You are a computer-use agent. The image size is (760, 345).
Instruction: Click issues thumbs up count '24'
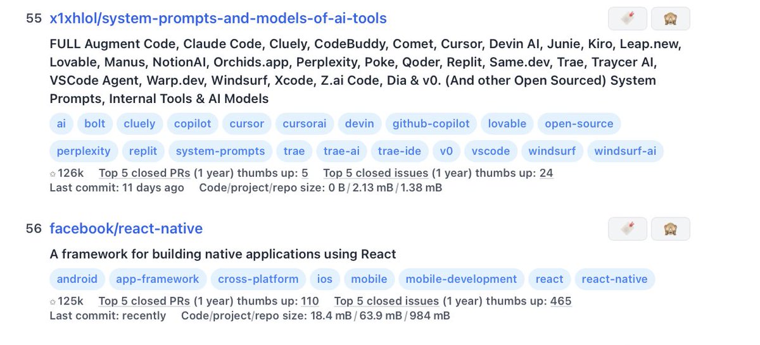click(546, 173)
